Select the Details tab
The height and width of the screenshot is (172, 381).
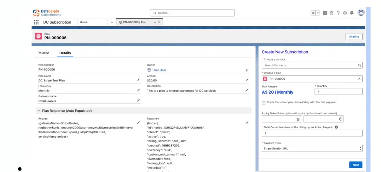point(65,53)
